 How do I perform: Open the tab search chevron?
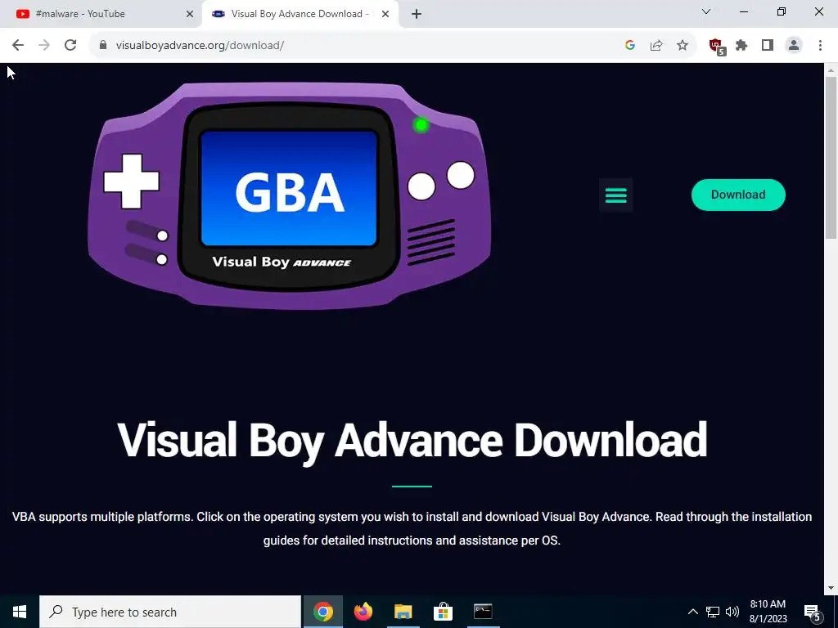tap(706, 11)
